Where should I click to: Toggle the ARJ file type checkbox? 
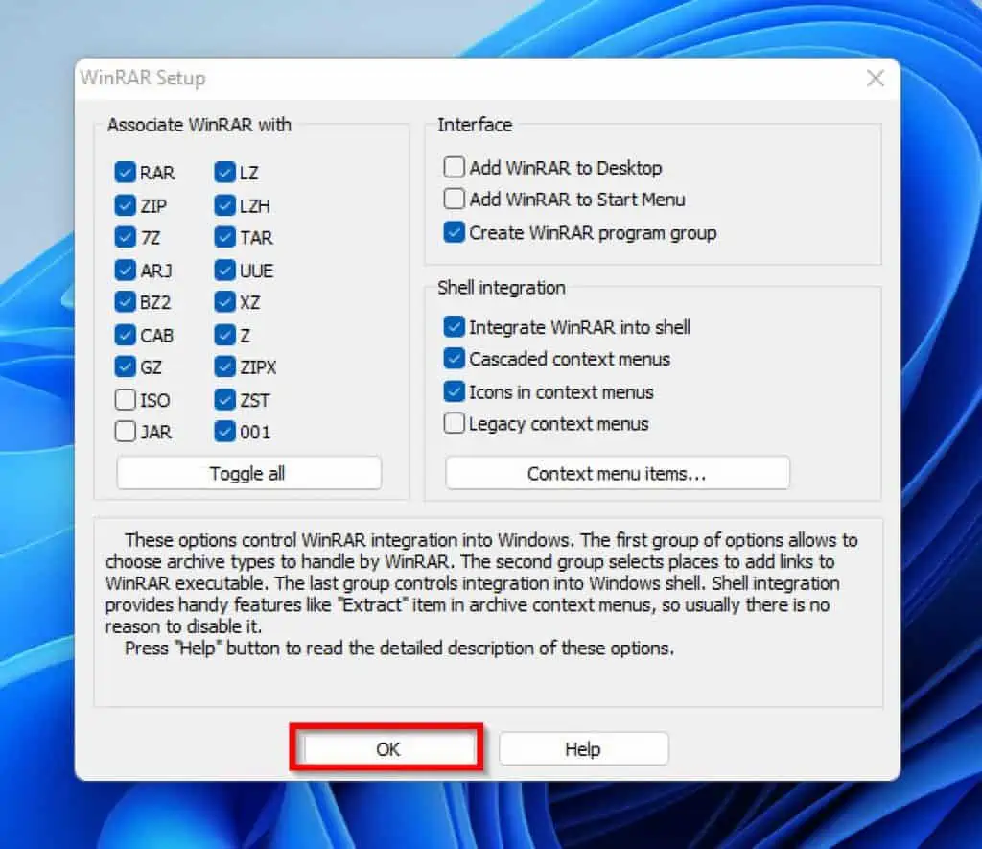126,271
